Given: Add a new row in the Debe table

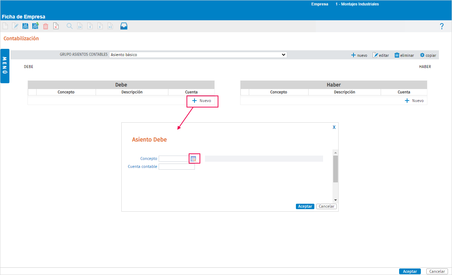Looking at the screenshot, I should pyautogui.click(x=202, y=101).
